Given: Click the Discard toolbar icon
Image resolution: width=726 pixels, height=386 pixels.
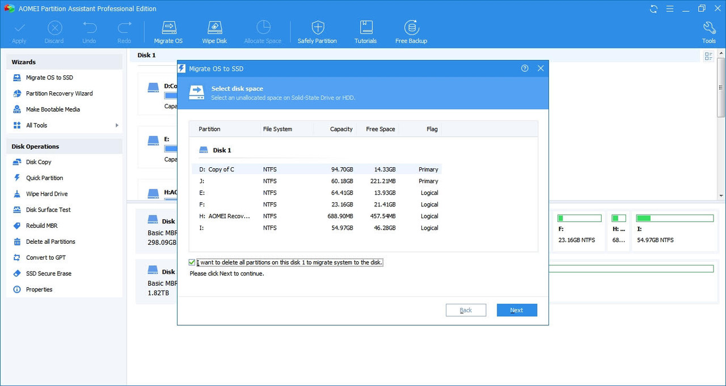Looking at the screenshot, I should [x=54, y=28].
